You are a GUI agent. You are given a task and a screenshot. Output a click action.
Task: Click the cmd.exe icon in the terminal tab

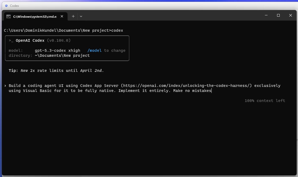(x=8, y=16)
